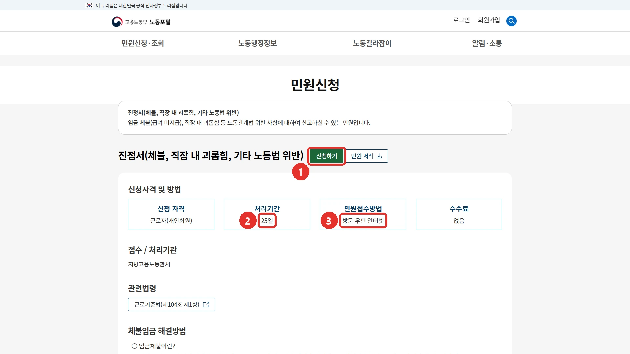Screen dimensions: 630x354
Task: Open the 노동행정정보 menu
Action: click(x=258, y=43)
